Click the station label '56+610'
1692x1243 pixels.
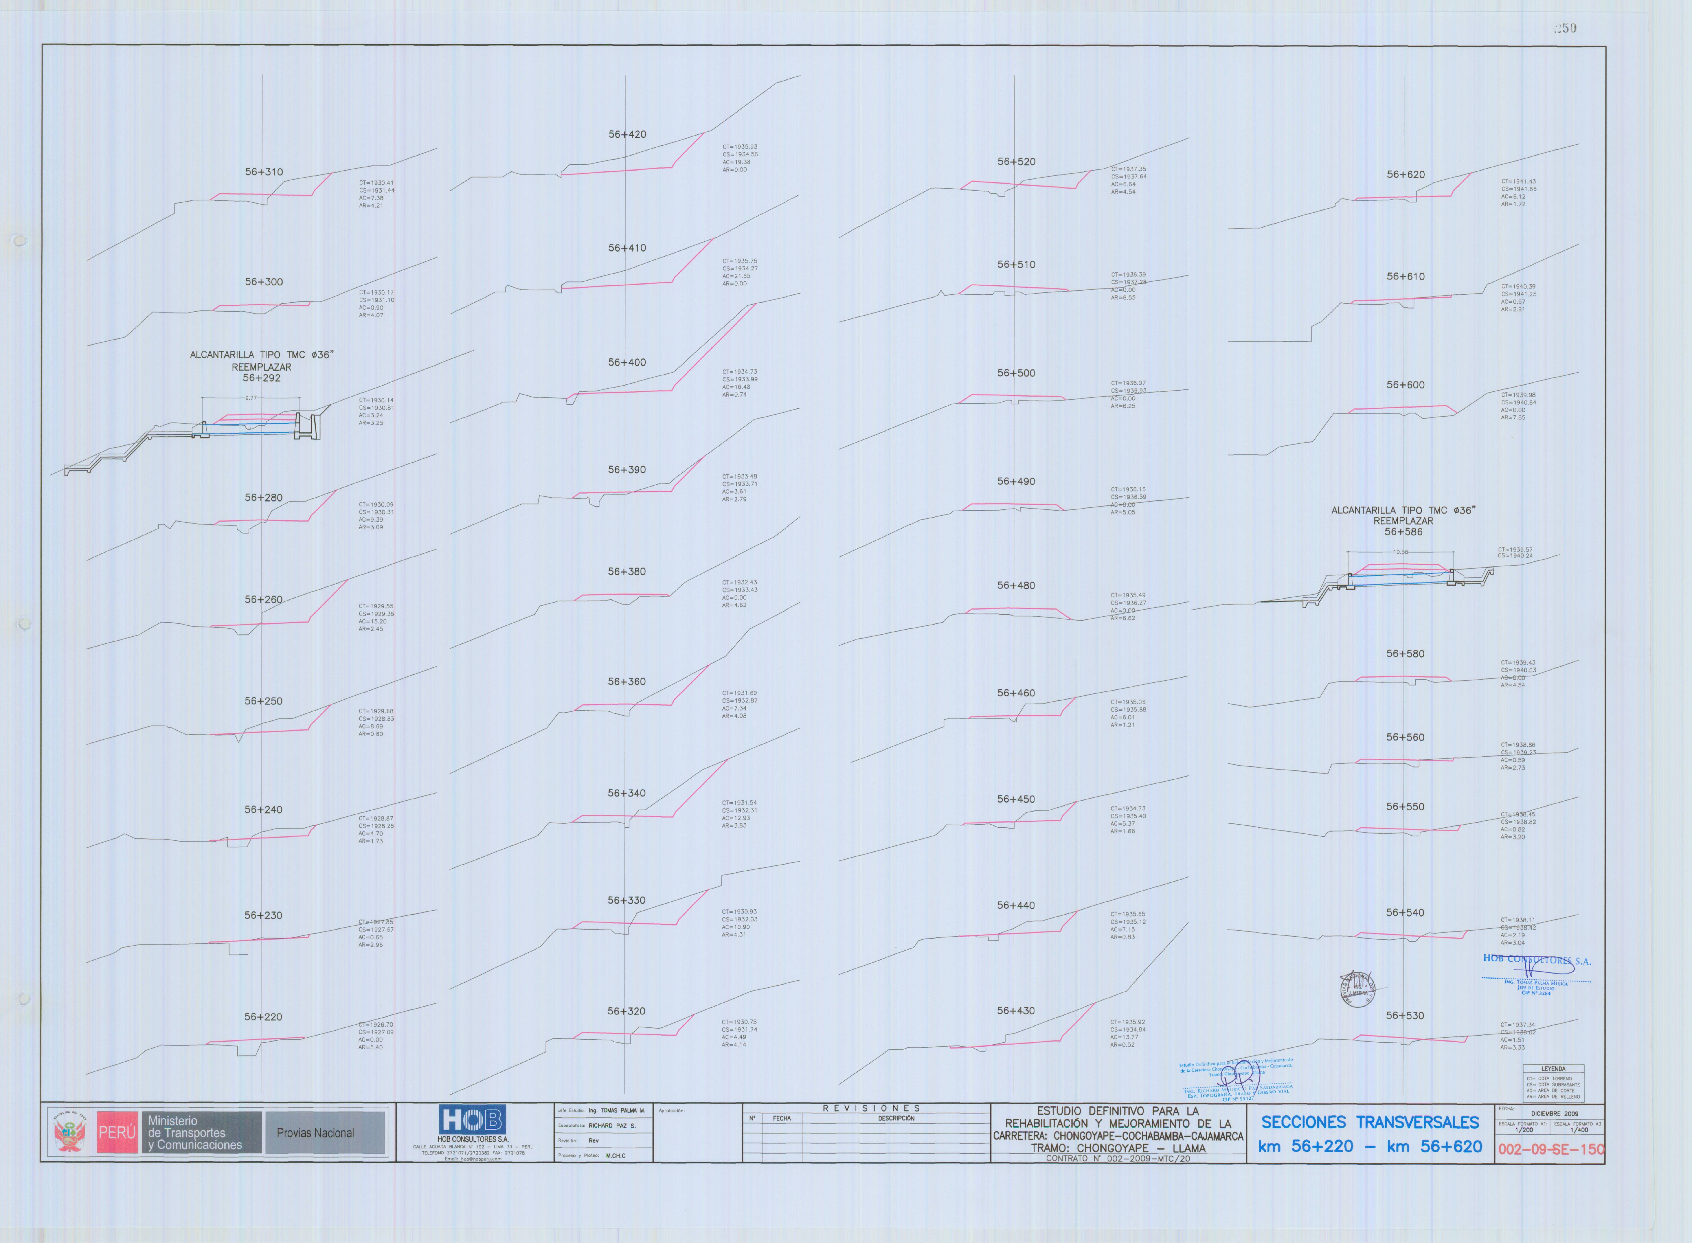click(x=1406, y=276)
